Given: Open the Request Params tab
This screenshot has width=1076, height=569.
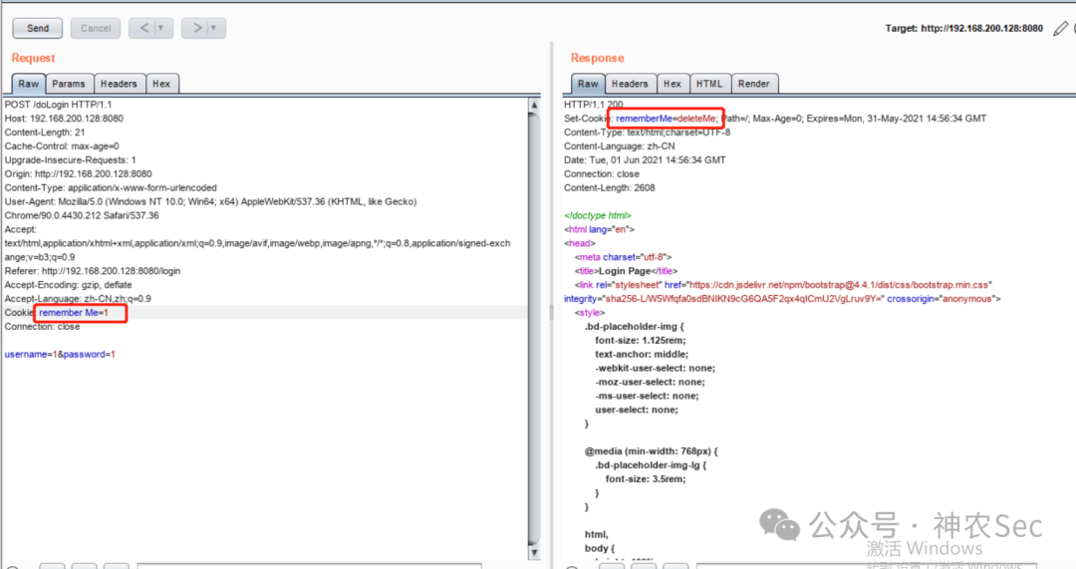Looking at the screenshot, I should 69,84.
